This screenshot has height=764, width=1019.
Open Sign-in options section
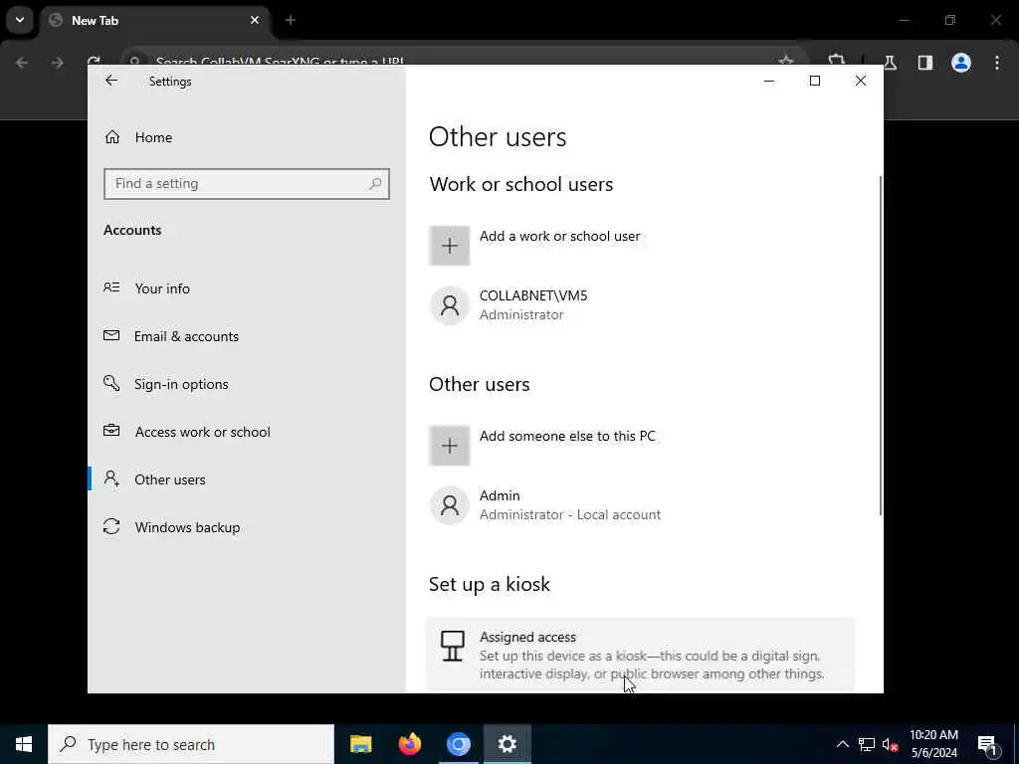pyautogui.click(x=181, y=384)
